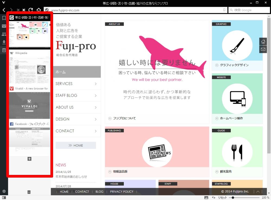The height and width of the screenshot is (200, 271).
Task: Open SERVICES in the site menu
Action: 77,84
